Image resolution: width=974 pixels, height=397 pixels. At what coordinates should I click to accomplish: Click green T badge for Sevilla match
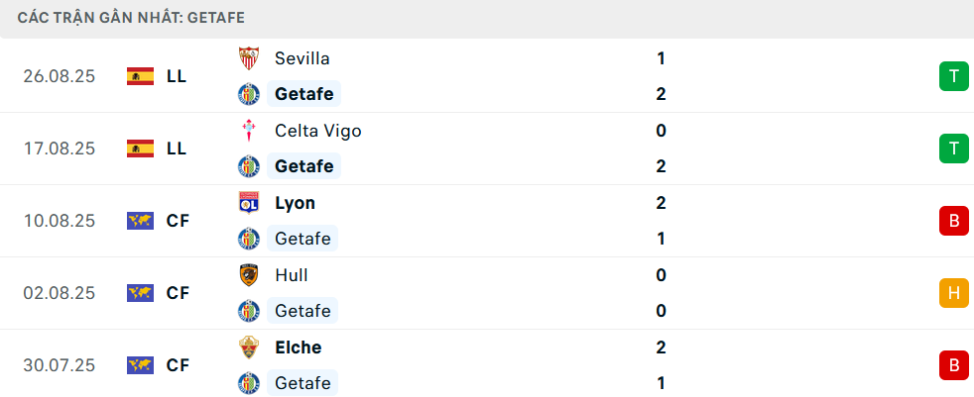coord(953,76)
